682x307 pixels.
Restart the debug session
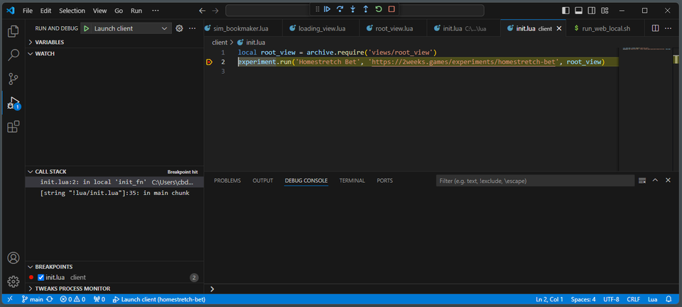[379, 10]
